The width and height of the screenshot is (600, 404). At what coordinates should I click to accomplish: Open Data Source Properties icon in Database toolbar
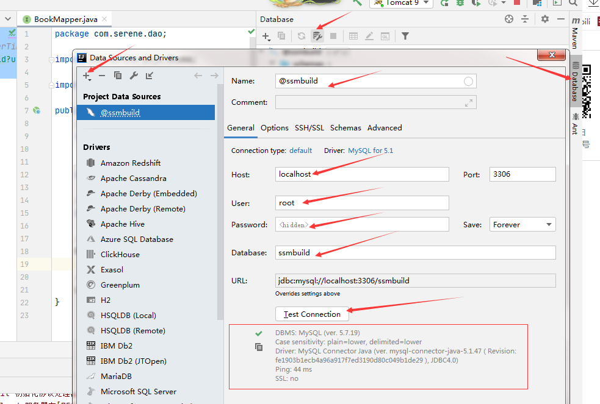point(317,36)
